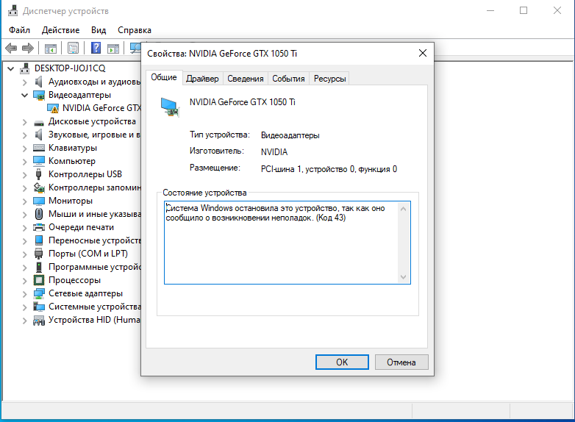Image resolution: width=575 pixels, height=422 pixels.
Task: Expand the Сетевые адаптеры node
Action: [24, 293]
